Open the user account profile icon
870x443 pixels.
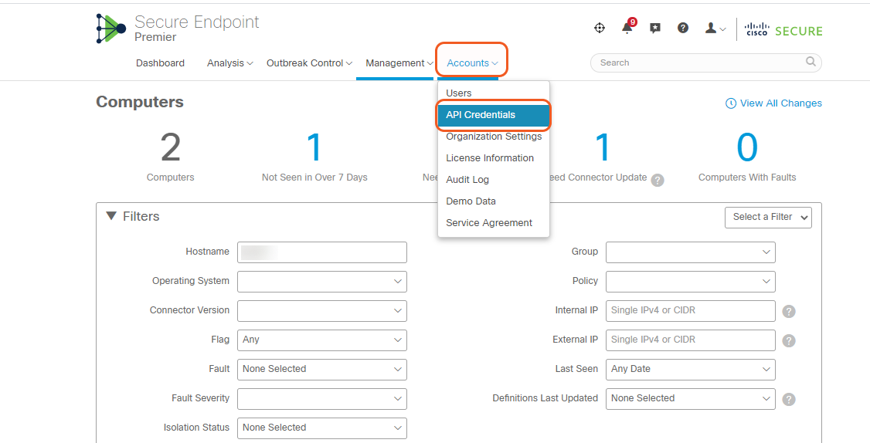coord(715,29)
